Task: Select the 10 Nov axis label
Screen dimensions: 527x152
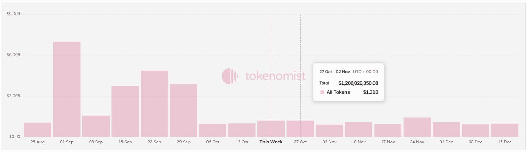Action: pos(359,142)
